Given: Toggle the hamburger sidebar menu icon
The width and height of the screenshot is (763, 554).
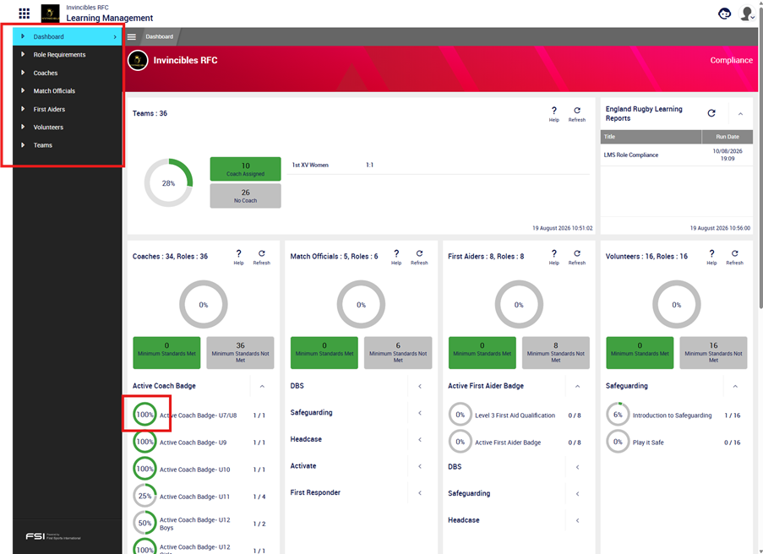Looking at the screenshot, I should click(x=131, y=36).
